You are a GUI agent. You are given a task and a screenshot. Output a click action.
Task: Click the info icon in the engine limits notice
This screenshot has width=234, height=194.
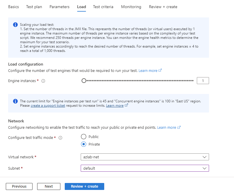pos(15,101)
